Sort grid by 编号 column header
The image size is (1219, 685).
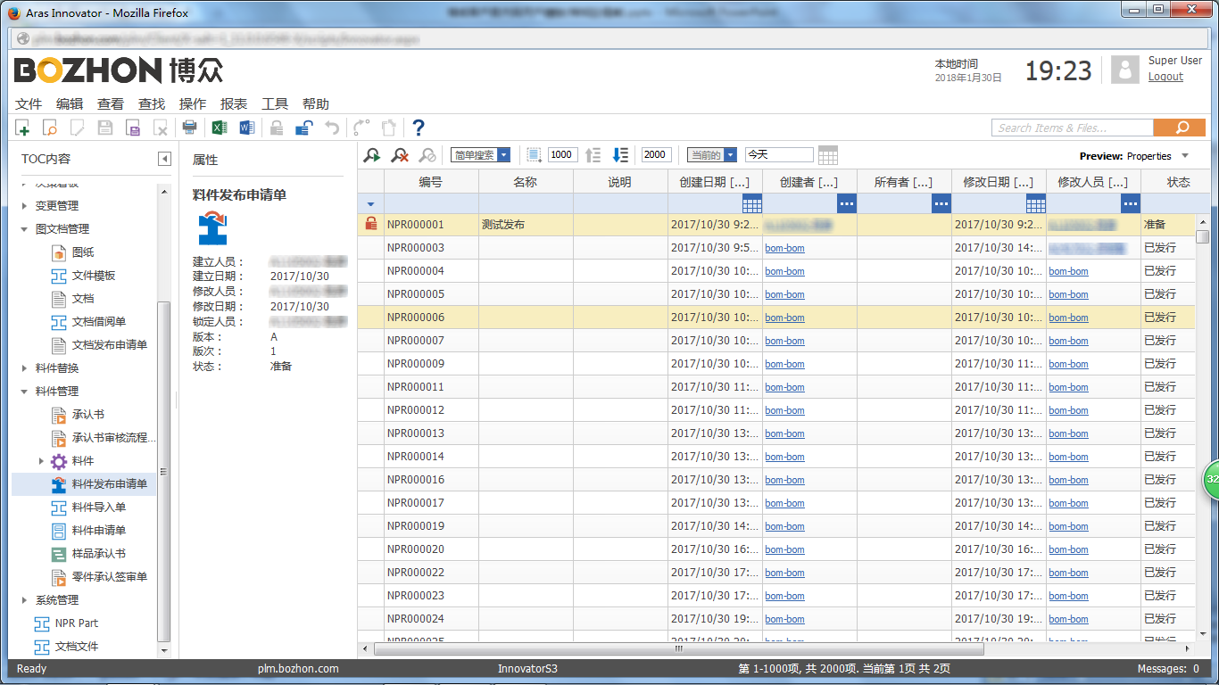click(x=431, y=182)
